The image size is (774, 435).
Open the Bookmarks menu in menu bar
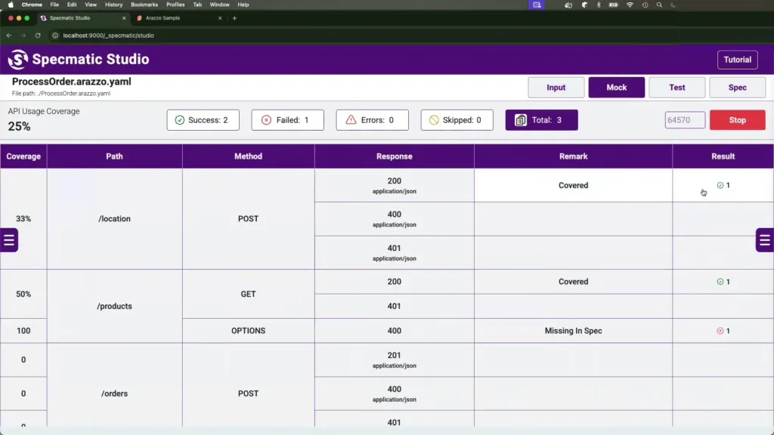[144, 5]
